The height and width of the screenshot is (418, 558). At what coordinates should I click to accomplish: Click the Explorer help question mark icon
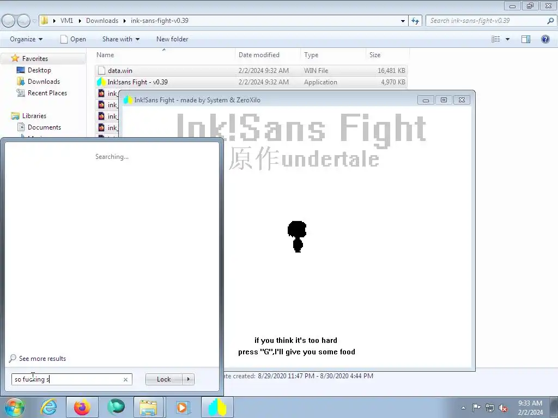point(545,39)
